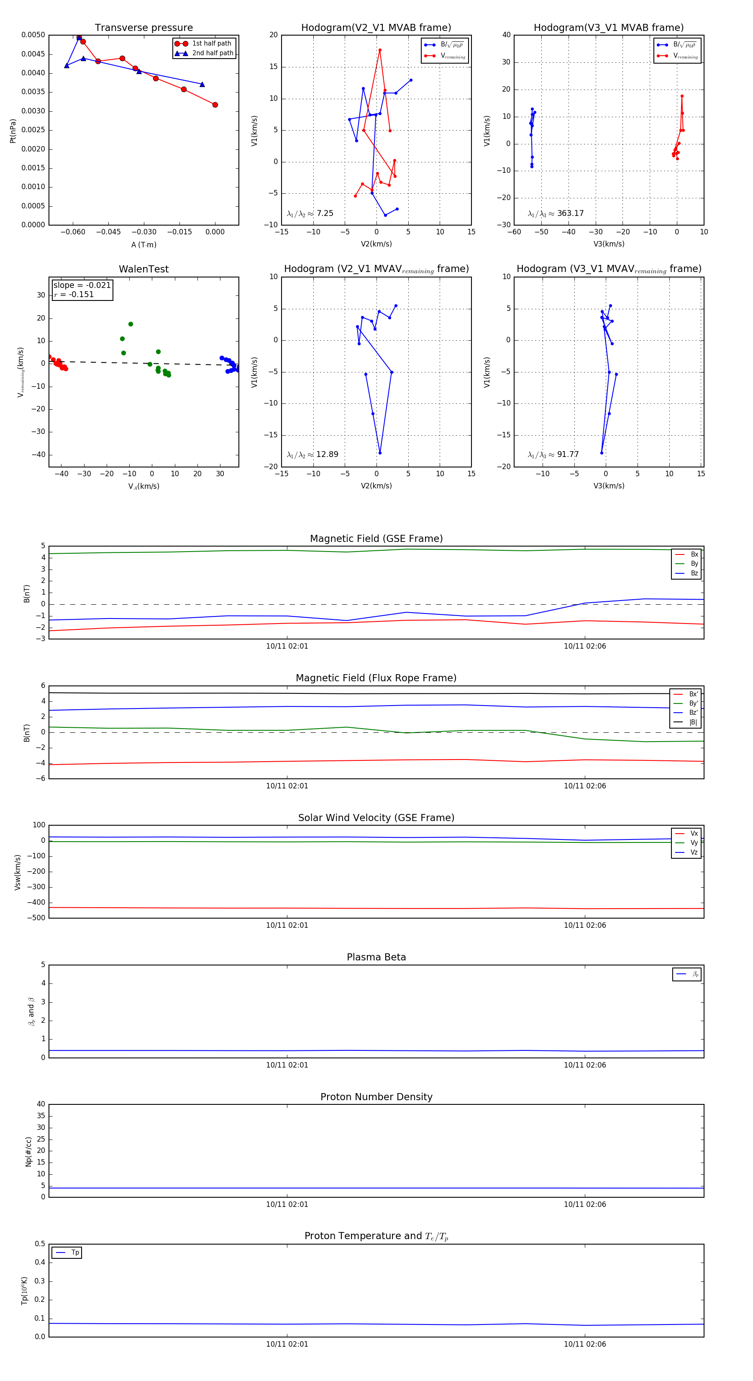Click the "Hodogram(V2_V1 MVAB frame)" title

click(376, 28)
